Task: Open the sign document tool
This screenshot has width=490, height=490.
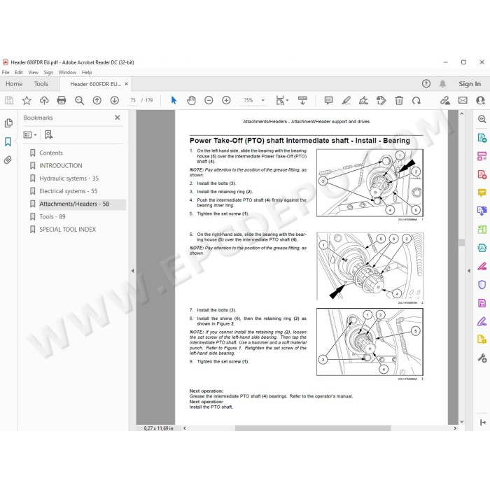Action: pyautogui.click(x=363, y=100)
